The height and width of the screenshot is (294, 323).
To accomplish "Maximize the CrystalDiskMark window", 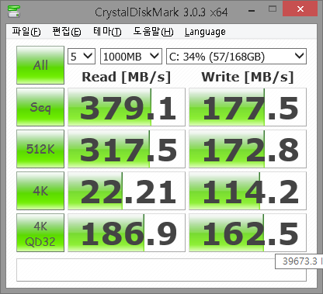I will pos(273,9).
